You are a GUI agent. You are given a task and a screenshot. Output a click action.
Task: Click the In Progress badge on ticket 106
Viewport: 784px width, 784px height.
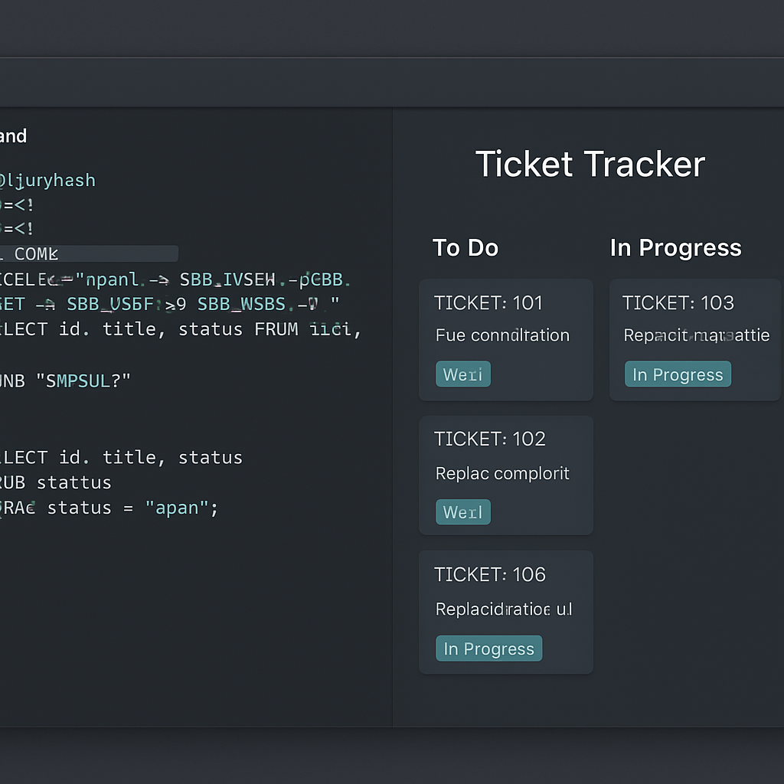[489, 648]
